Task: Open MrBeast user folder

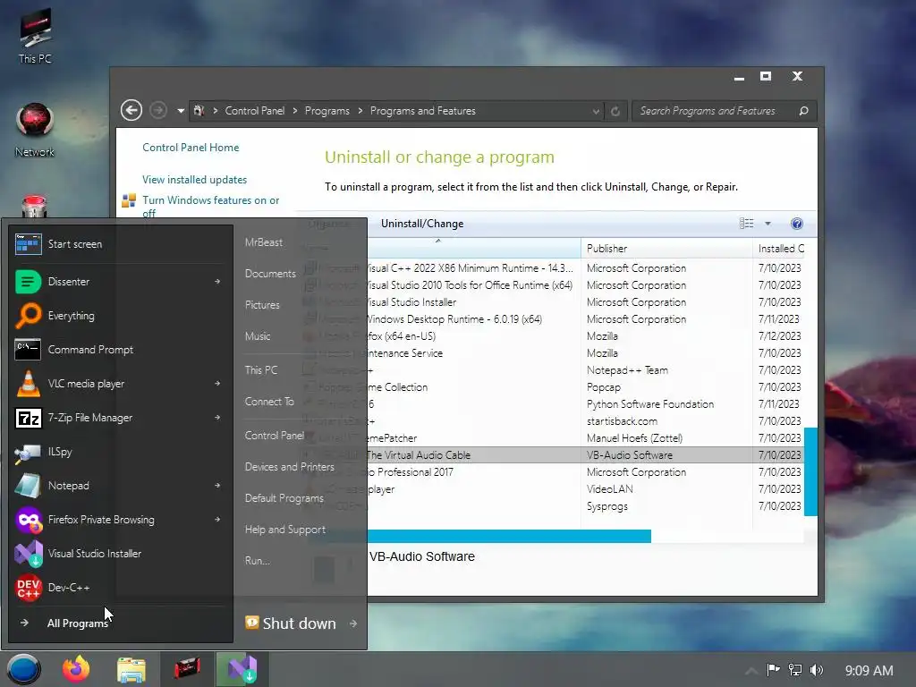Action: pos(264,242)
